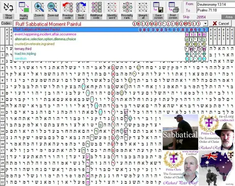The image size is (235, 186).
Task: Click row number 4 header
Action: 2,68
